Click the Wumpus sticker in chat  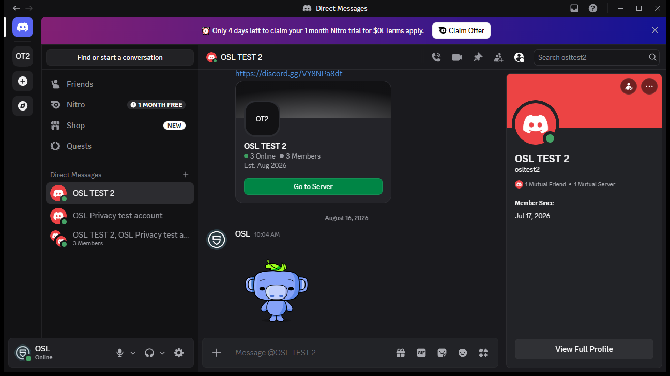(276, 291)
